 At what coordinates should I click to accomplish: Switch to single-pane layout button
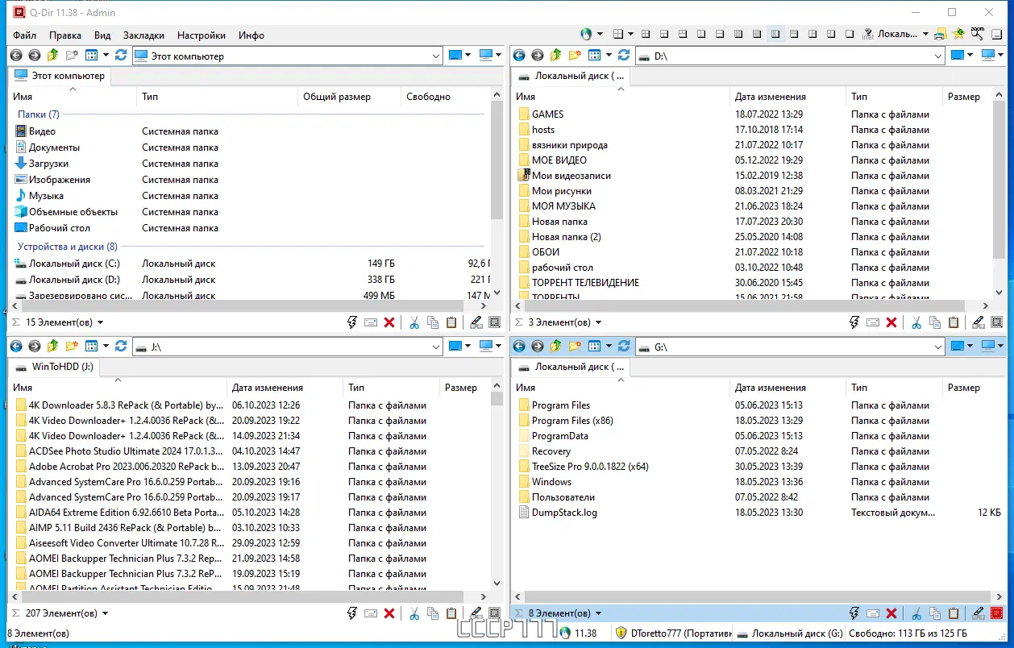(x=850, y=34)
